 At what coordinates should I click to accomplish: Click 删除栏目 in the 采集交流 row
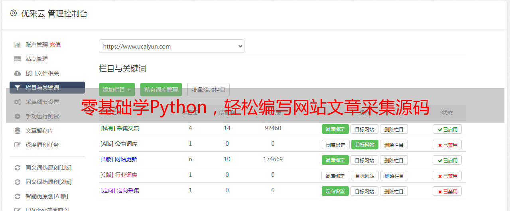coord(394,129)
